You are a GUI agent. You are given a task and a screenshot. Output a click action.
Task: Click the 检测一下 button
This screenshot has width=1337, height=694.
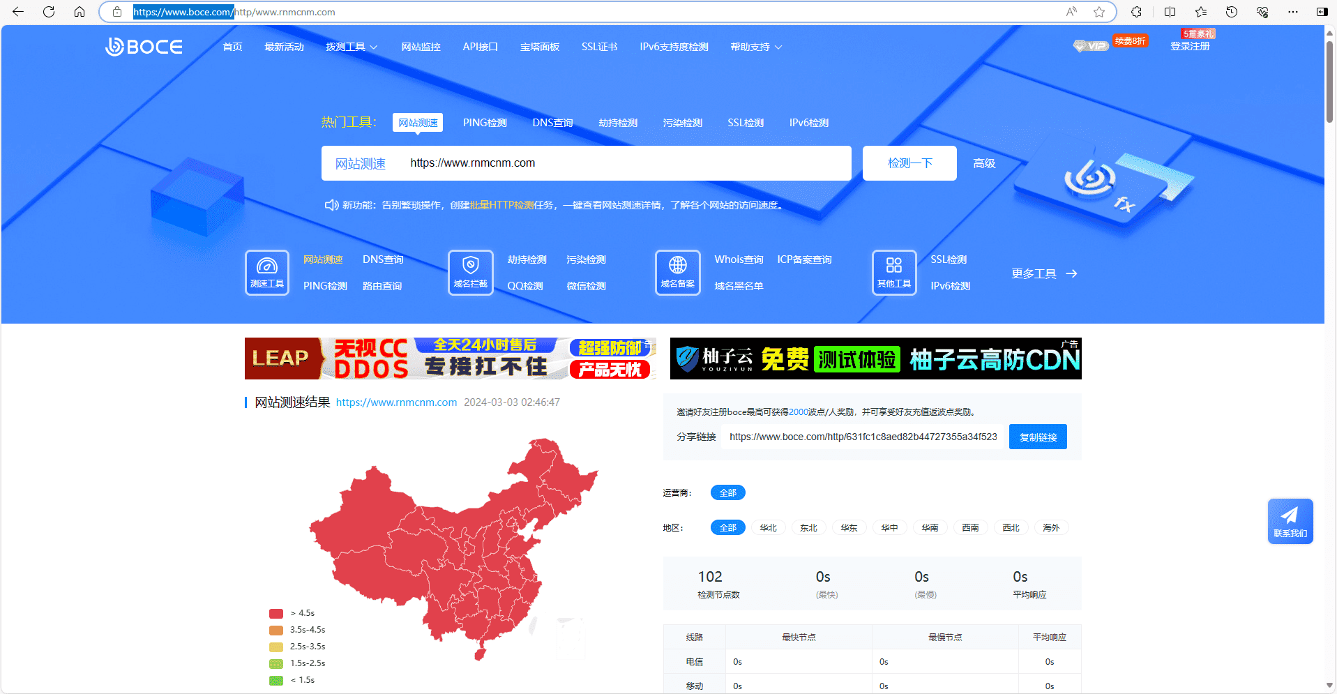(909, 163)
